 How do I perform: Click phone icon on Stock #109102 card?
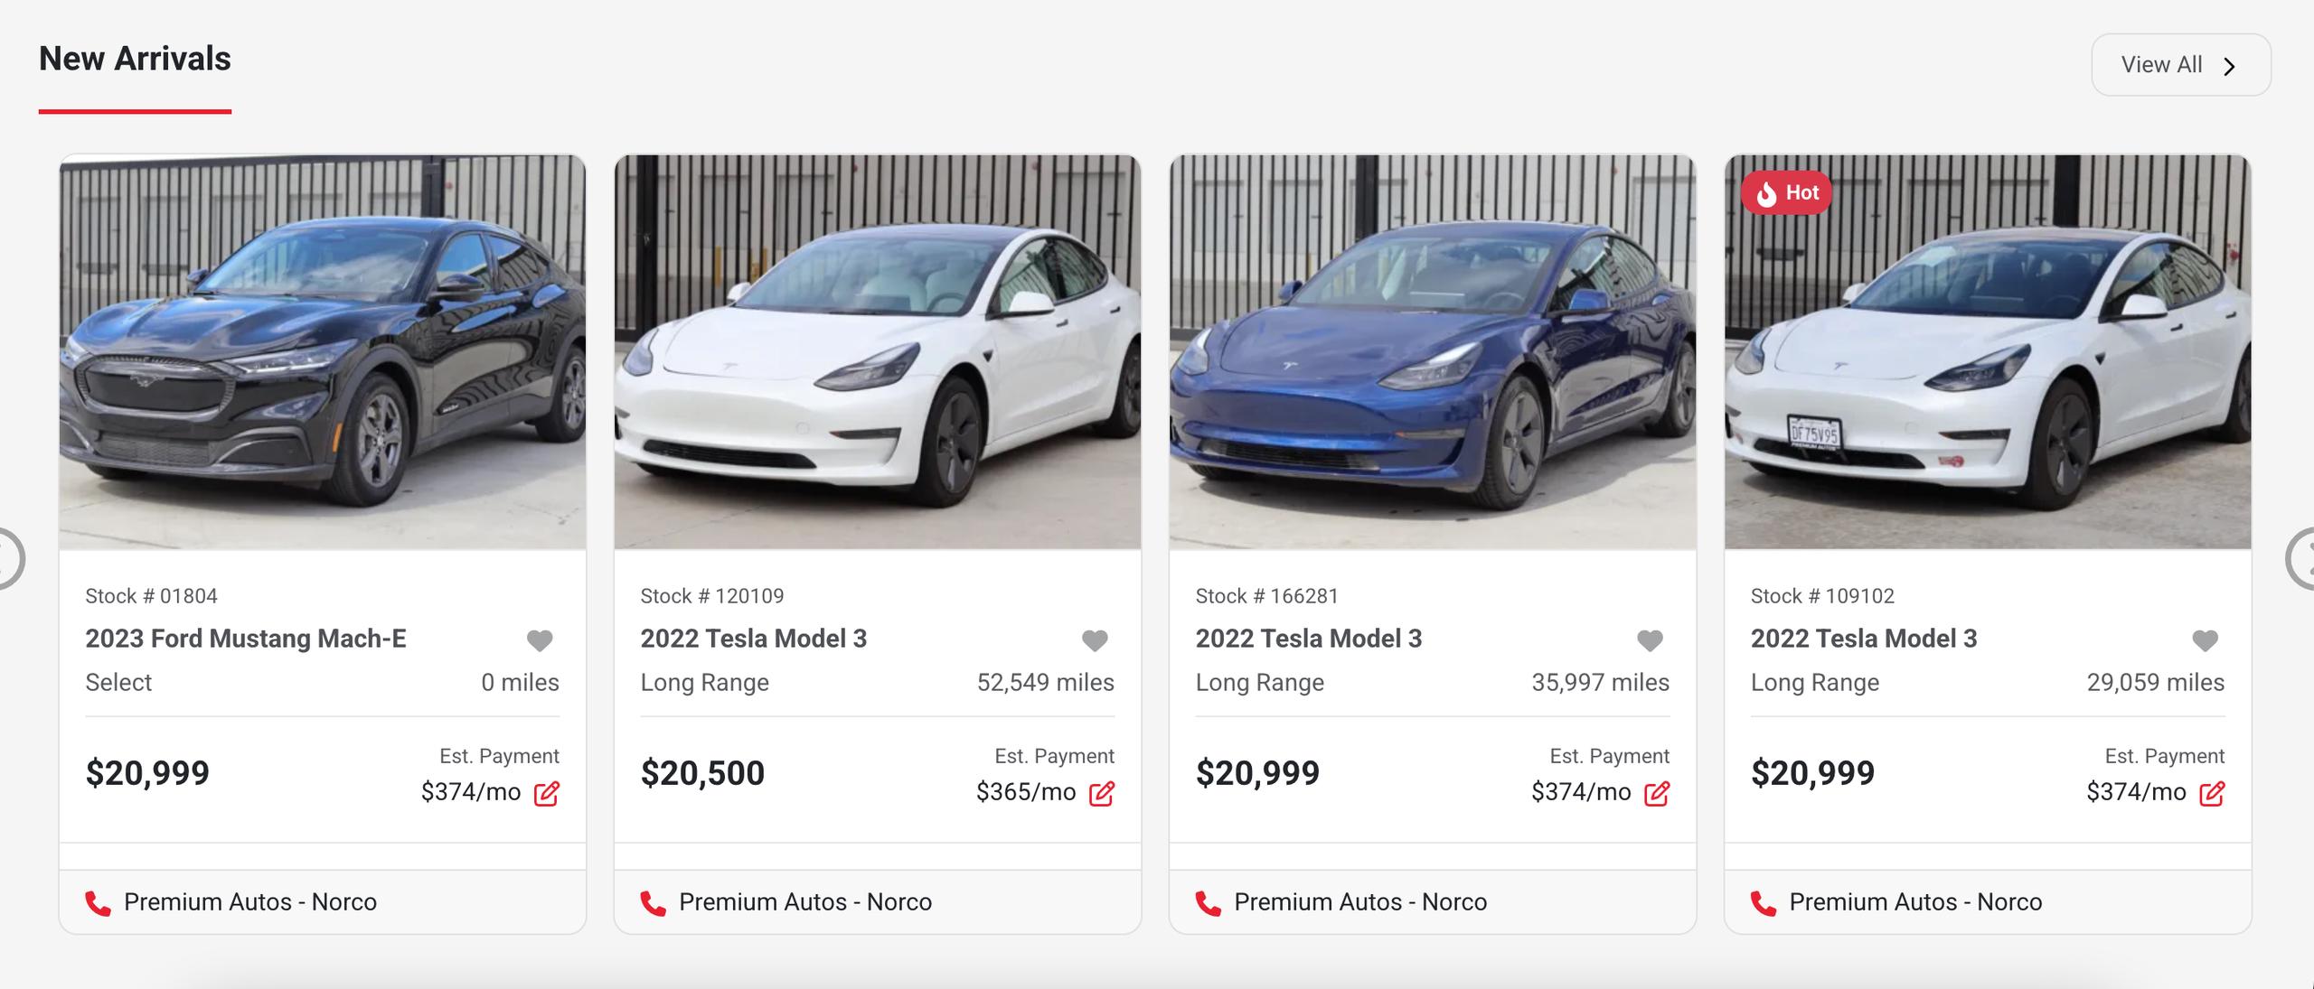tap(1763, 902)
